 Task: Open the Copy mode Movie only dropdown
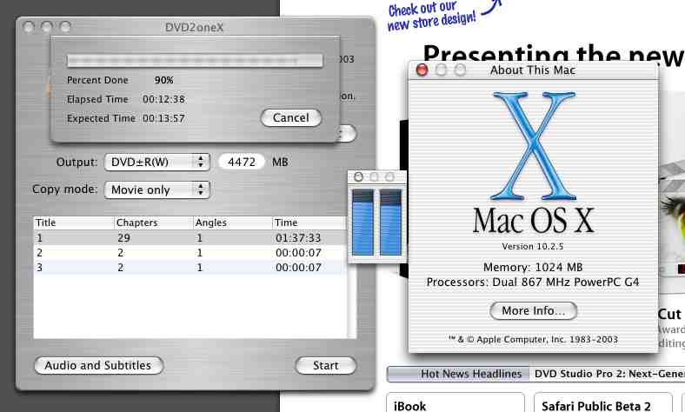pyautogui.click(x=156, y=189)
